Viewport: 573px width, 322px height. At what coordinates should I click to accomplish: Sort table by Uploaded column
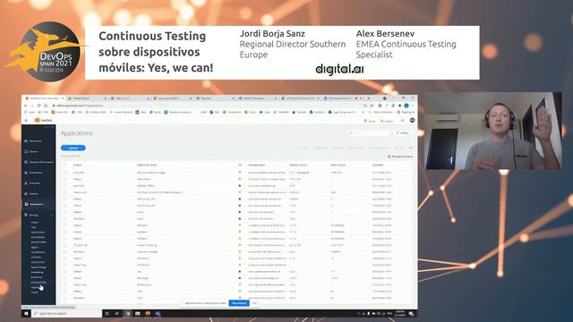(378, 165)
